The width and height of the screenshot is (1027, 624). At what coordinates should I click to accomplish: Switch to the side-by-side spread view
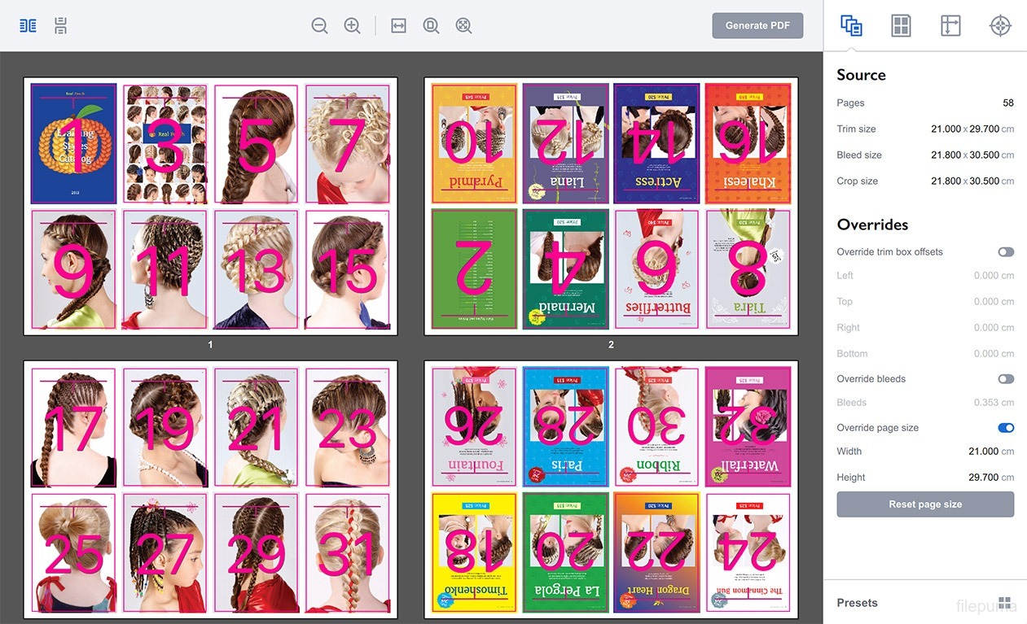point(28,26)
